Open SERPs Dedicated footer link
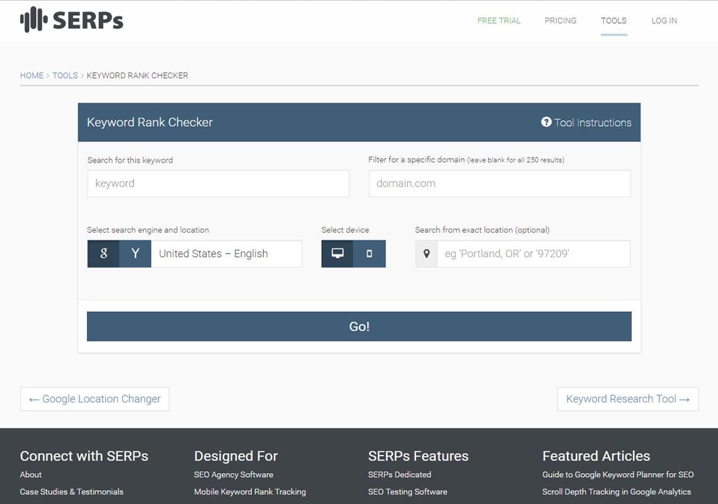The height and width of the screenshot is (504, 718). click(x=400, y=474)
